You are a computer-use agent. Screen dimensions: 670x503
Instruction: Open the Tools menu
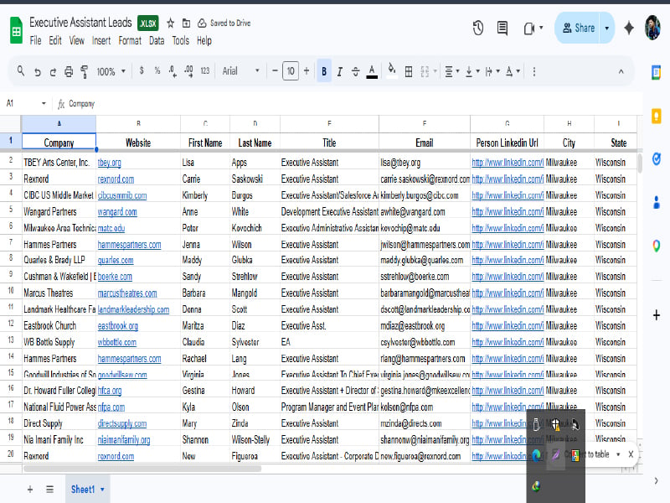(180, 40)
